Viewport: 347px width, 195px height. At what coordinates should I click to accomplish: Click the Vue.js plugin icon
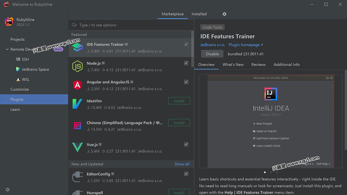click(x=77, y=147)
